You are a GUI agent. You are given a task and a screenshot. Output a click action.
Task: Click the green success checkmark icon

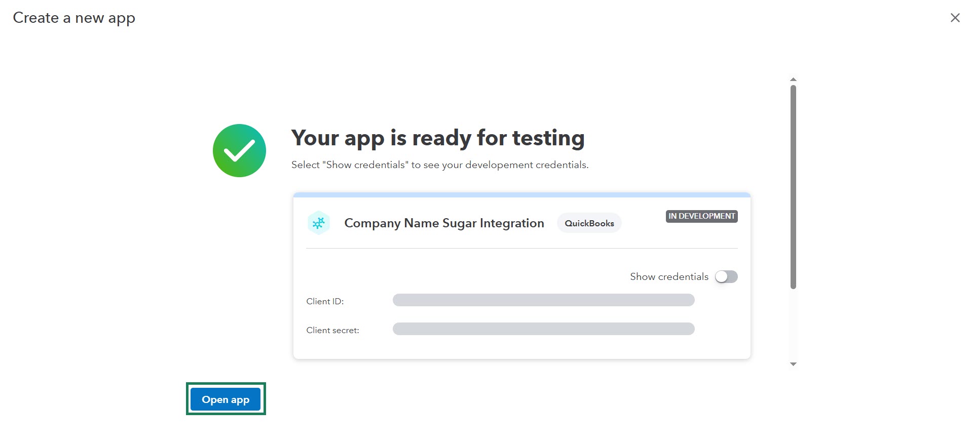tap(239, 150)
